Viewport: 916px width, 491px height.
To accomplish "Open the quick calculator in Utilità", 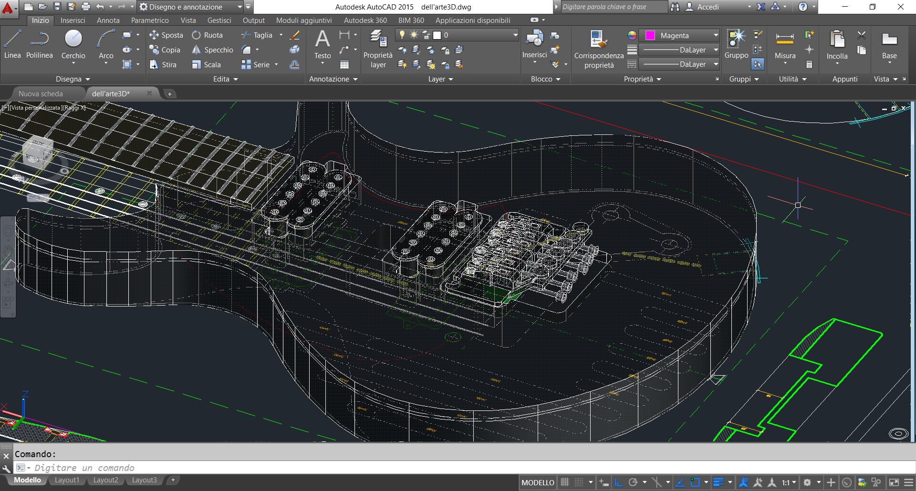I will tap(809, 64).
